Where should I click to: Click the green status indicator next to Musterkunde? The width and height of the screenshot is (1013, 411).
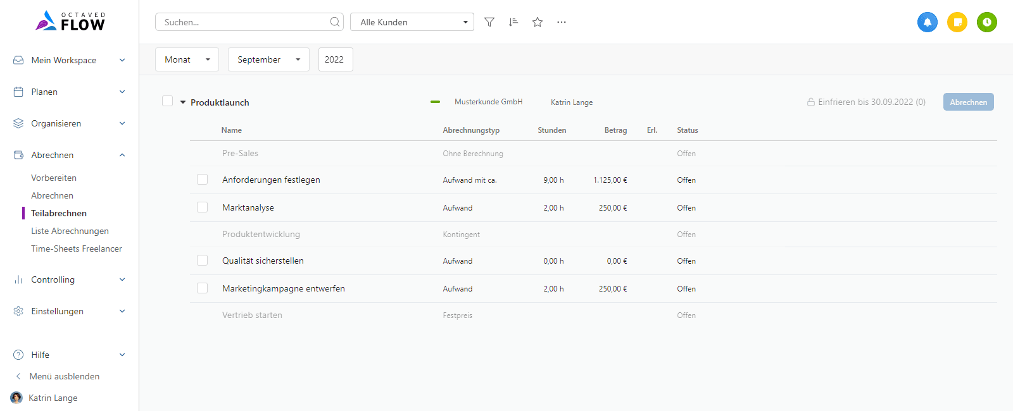pyautogui.click(x=435, y=102)
